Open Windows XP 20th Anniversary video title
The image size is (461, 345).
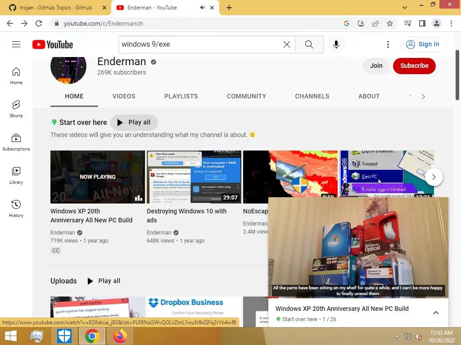(x=91, y=216)
